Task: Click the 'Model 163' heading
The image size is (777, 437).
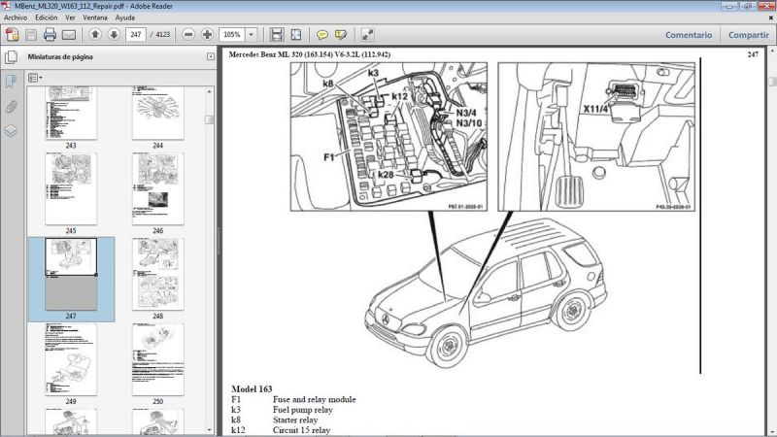Action: (252, 389)
